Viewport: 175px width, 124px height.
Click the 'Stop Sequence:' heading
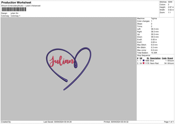(x=144, y=56)
